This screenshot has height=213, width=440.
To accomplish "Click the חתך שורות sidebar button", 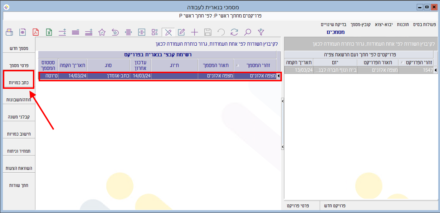I will coord(19,185).
